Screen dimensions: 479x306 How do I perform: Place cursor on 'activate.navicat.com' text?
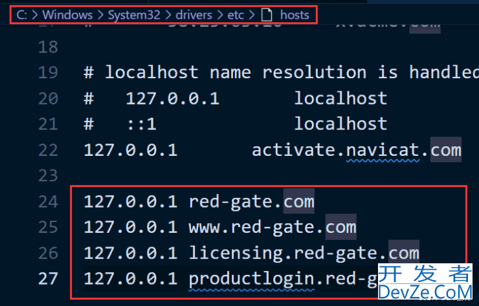[357, 150]
